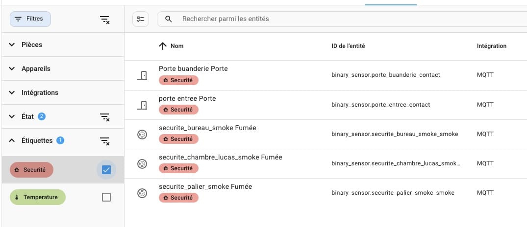
Task: Expand the Intégrations filter section
Action: (x=63, y=92)
